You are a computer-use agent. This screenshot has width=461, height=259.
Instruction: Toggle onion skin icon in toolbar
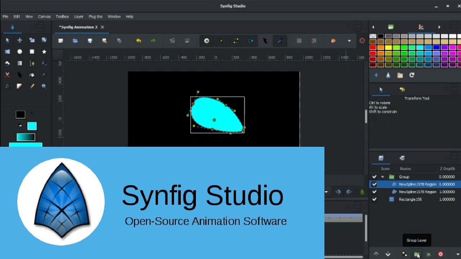[333, 41]
